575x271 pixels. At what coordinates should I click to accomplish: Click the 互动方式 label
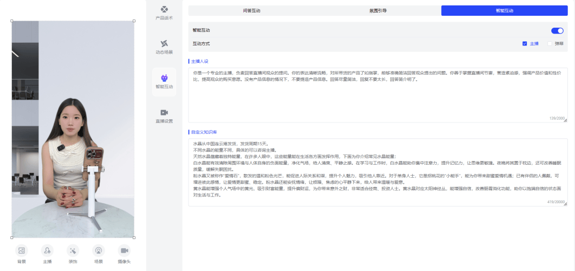[201, 44]
